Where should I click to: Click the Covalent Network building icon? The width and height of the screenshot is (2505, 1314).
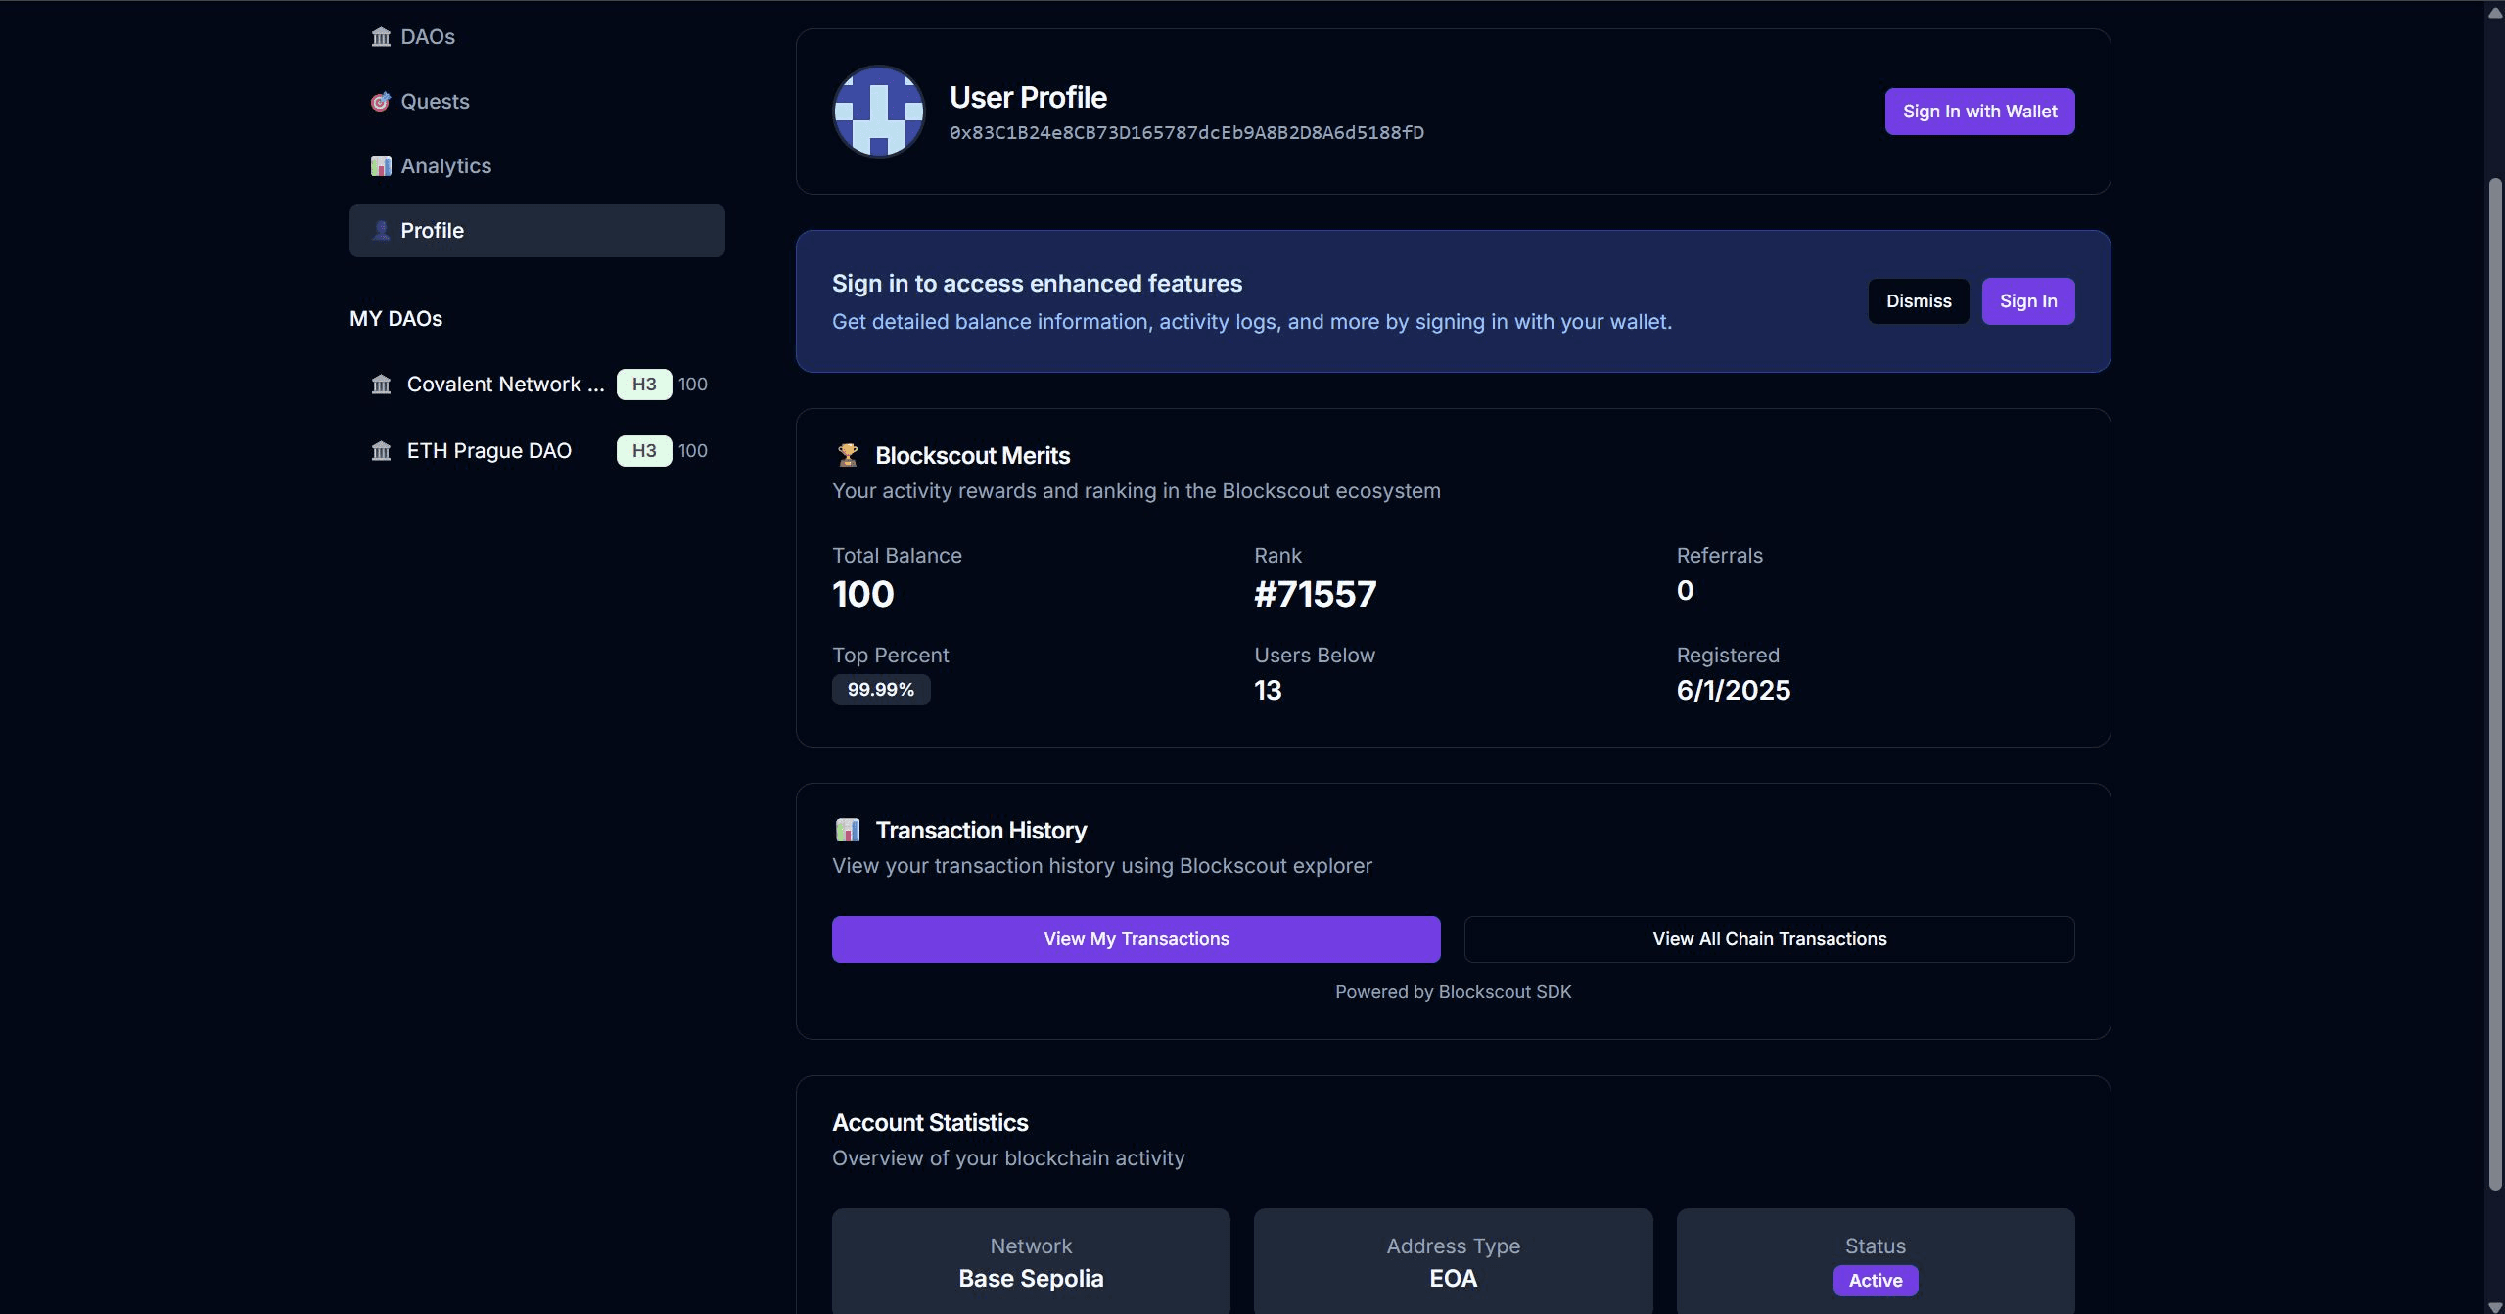(381, 385)
